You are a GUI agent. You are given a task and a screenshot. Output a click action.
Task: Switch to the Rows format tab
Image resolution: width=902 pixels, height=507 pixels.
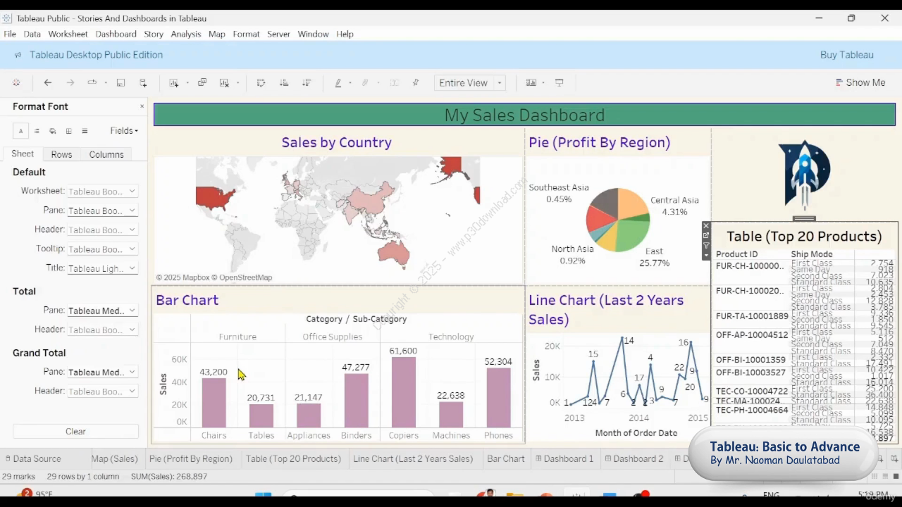61,154
